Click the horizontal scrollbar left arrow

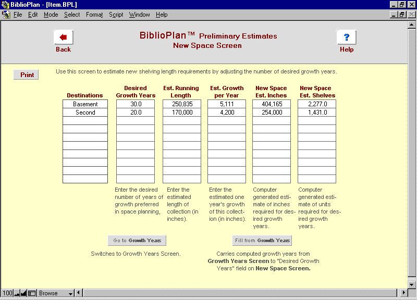[79, 293]
